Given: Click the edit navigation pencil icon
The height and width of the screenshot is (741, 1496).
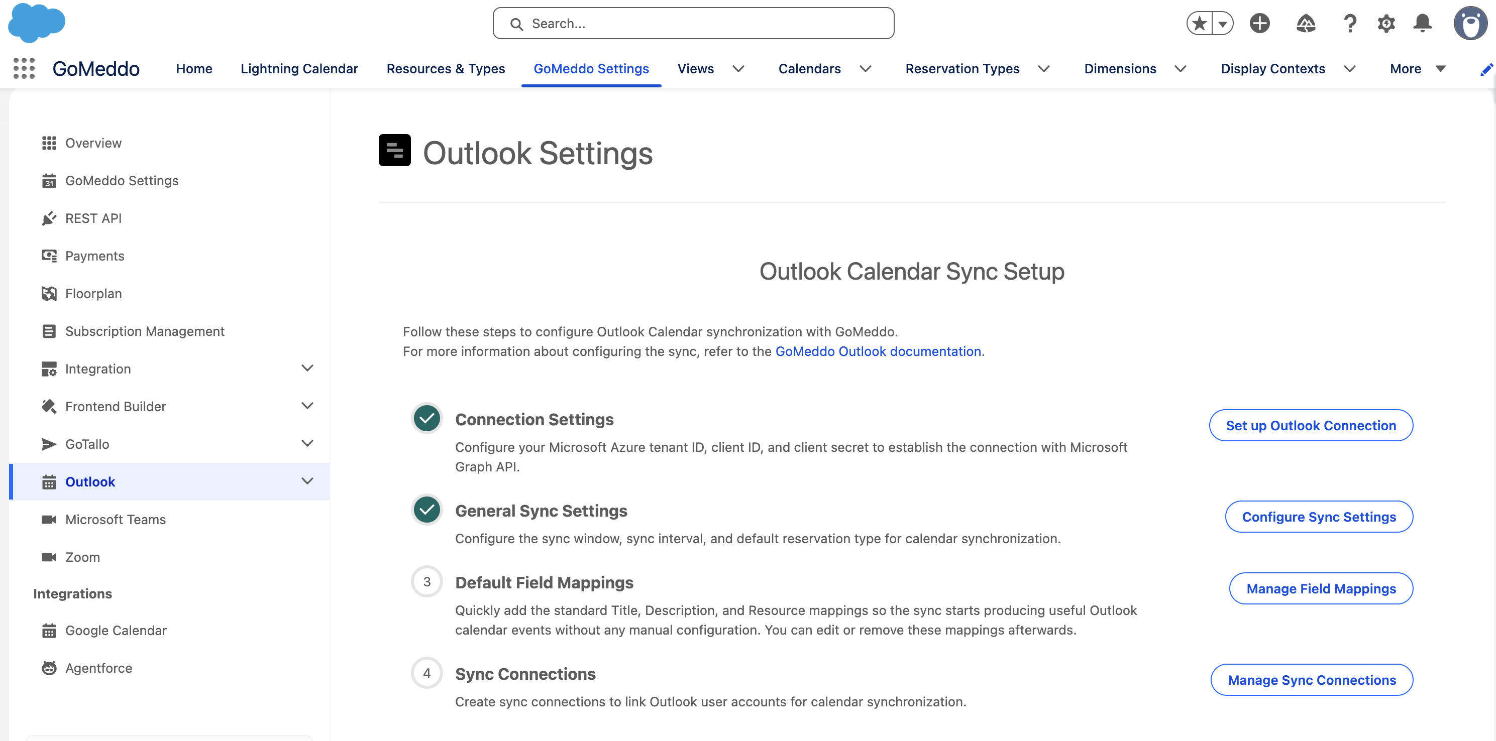Looking at the screenshot, I should [x=1486, y=70].
